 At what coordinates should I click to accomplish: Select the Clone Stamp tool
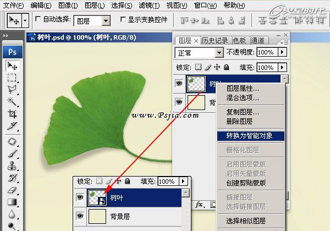point(12,167)
